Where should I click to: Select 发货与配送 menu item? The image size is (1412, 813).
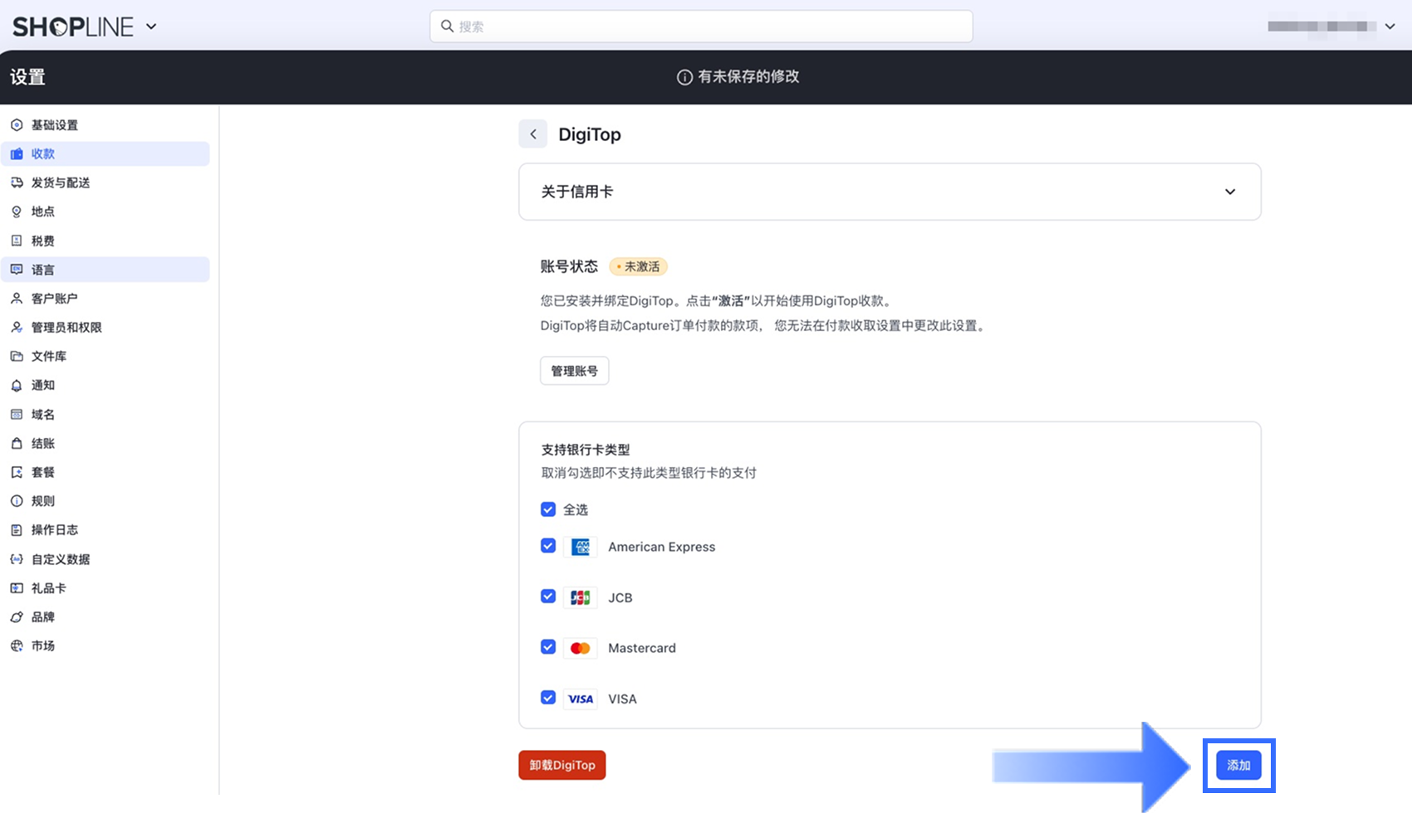pos(105,183)
